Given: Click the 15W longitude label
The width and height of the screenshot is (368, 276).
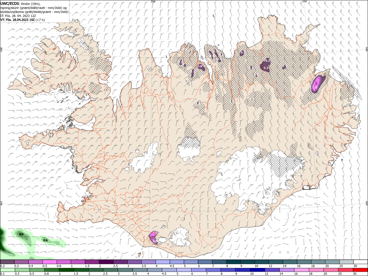Looking at the screenshot, I should point(304,1).
